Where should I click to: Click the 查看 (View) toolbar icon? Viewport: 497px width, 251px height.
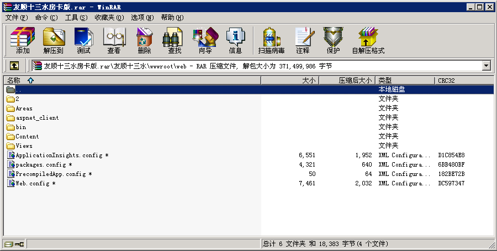(114, 40)
